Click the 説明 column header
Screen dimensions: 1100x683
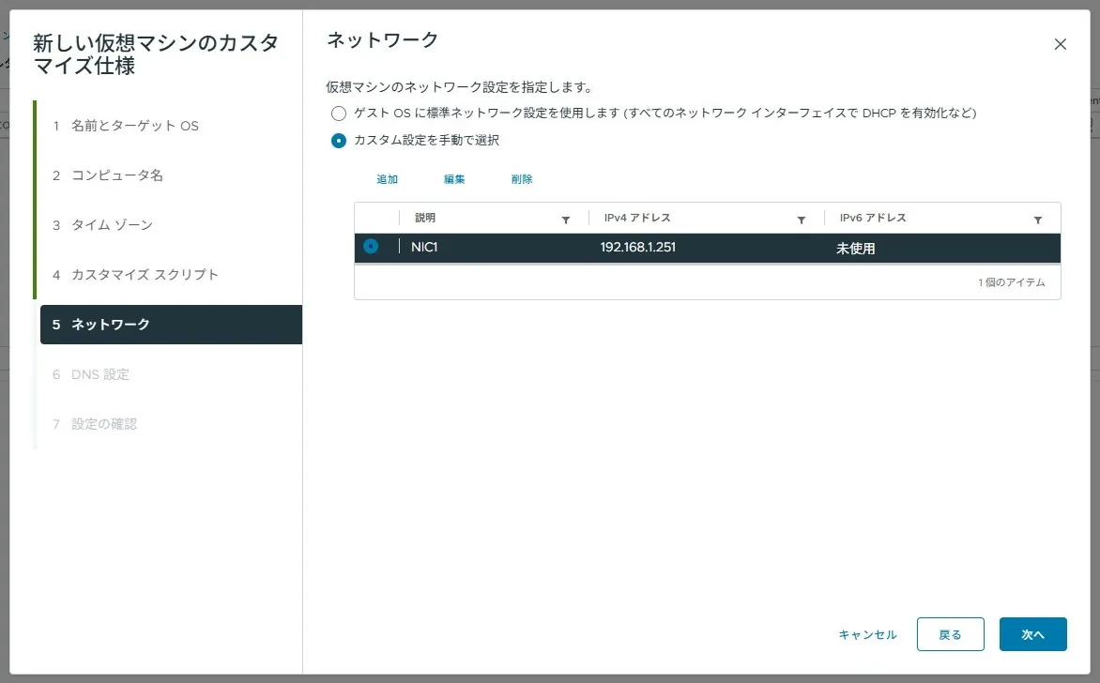coord(425,218)
